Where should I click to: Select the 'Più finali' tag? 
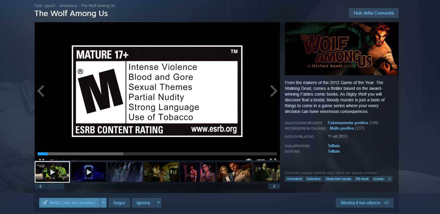click(362, 179)
